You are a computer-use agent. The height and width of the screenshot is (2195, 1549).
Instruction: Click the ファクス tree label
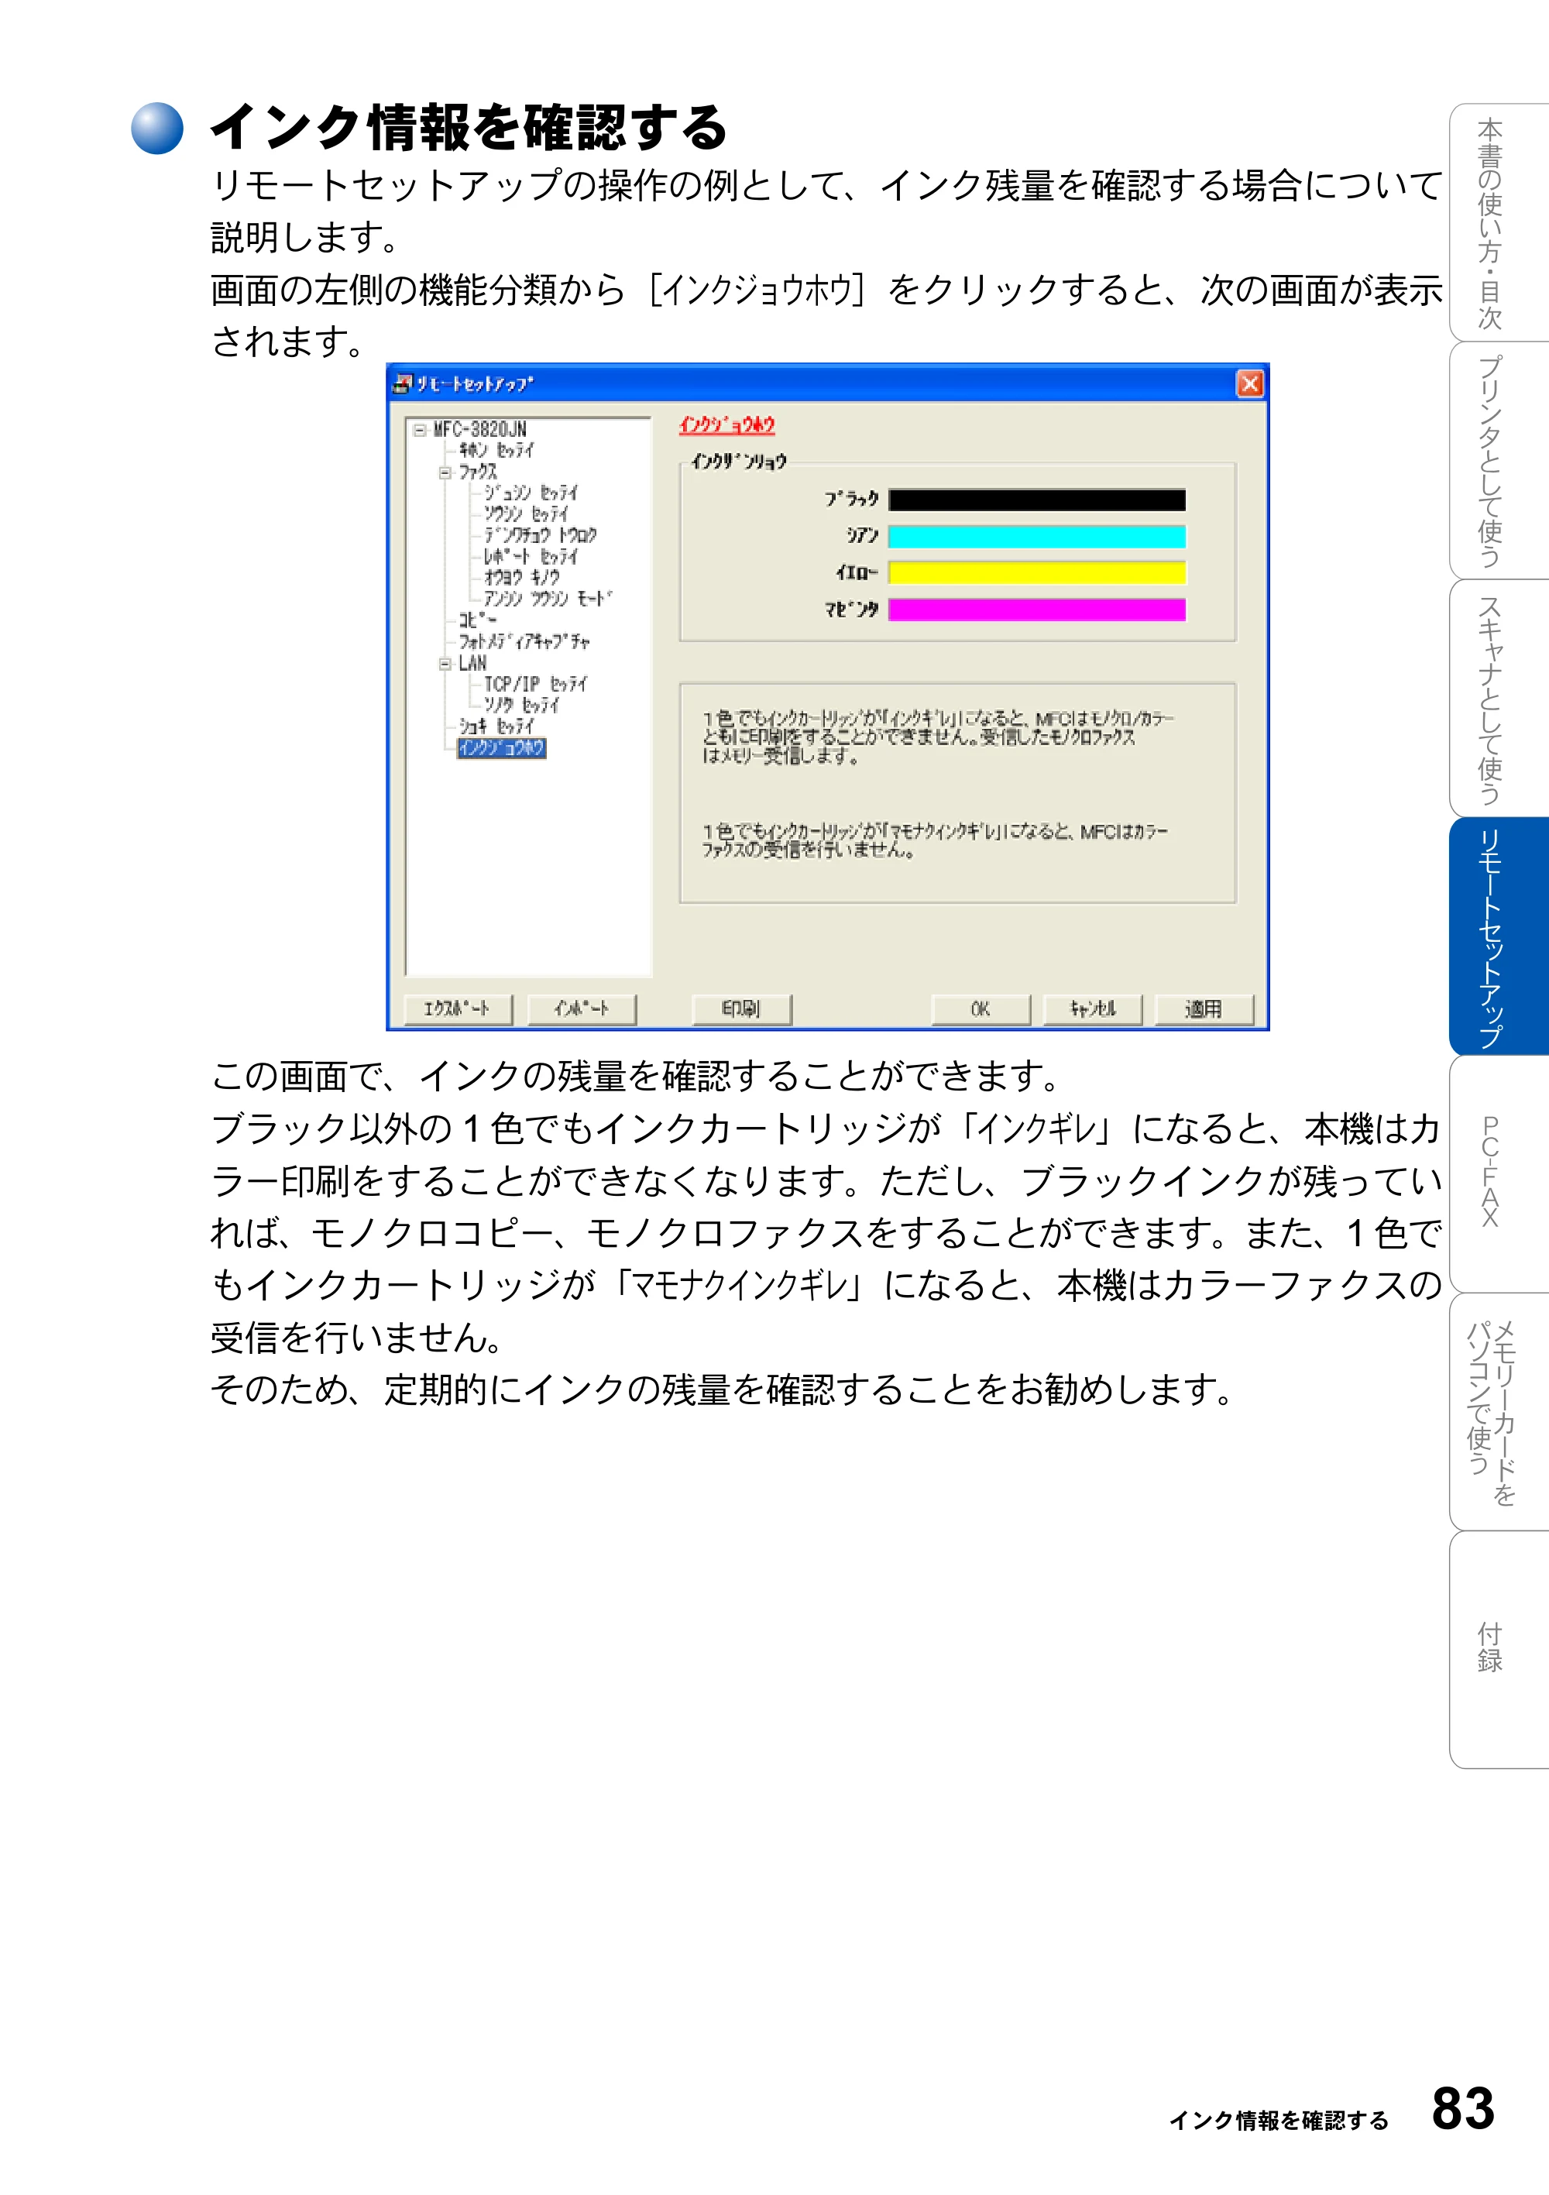click(x=478, y=472)
